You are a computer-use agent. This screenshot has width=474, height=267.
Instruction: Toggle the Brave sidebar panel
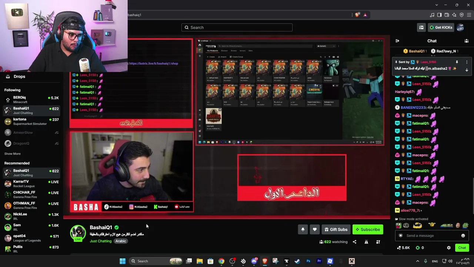439,15
